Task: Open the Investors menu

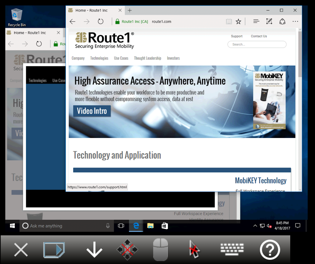Action: pos(174,58)
